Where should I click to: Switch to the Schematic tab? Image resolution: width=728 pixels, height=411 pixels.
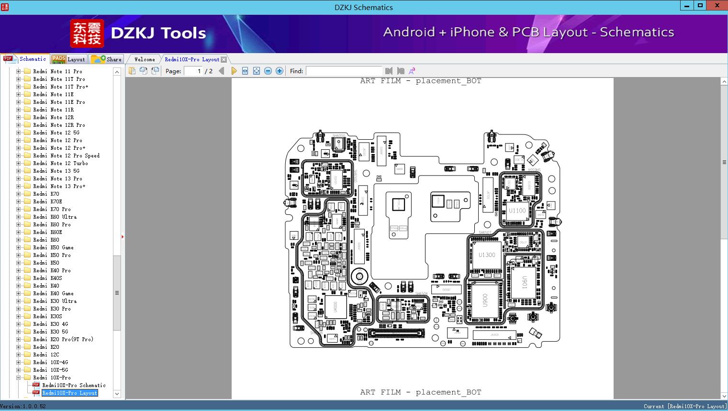pyautogui.click(x=25, y=59)
